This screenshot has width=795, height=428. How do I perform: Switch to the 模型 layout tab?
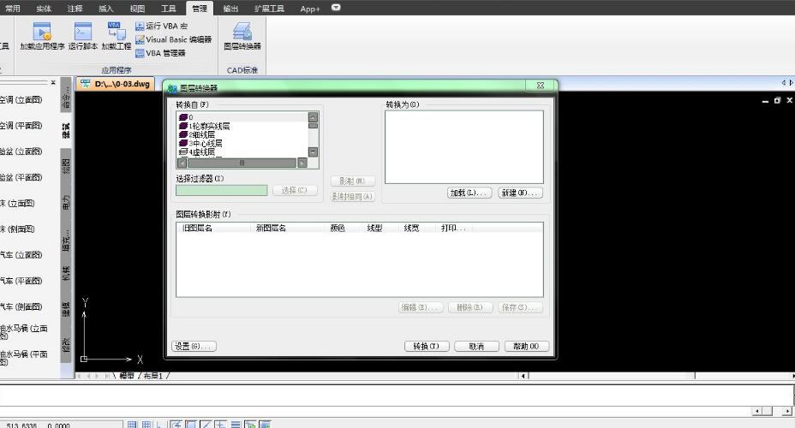point(127,376)
